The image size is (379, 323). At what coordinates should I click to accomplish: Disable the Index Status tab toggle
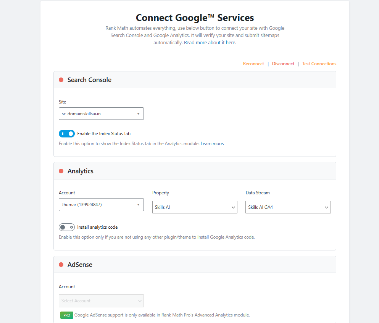click(x=67, y=134)
